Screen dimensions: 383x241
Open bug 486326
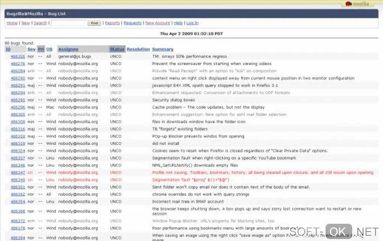click(x=18, y=57)
